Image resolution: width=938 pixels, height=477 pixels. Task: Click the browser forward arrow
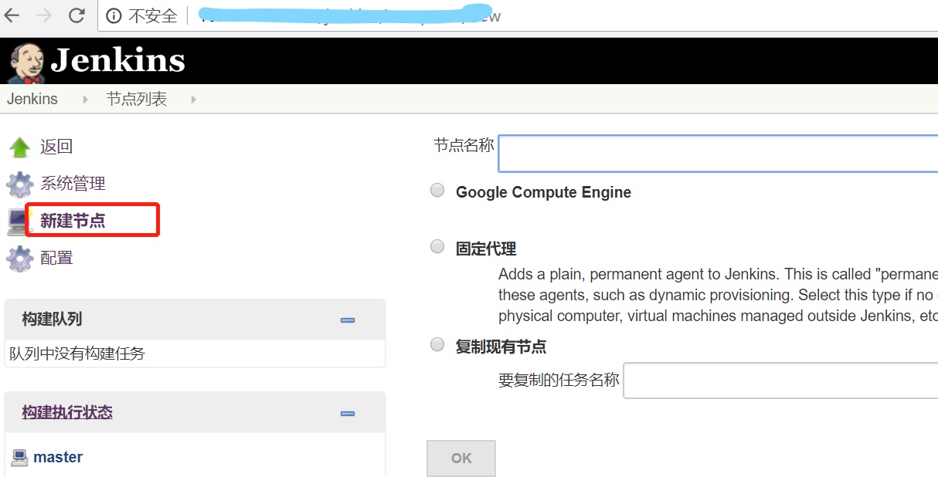[x=44, y=15]
